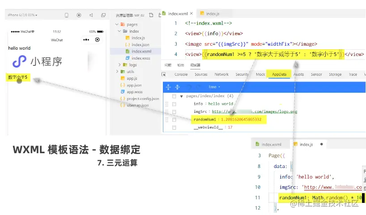Click the drag handle of the randomNum1 row

(x=166, y=120)
